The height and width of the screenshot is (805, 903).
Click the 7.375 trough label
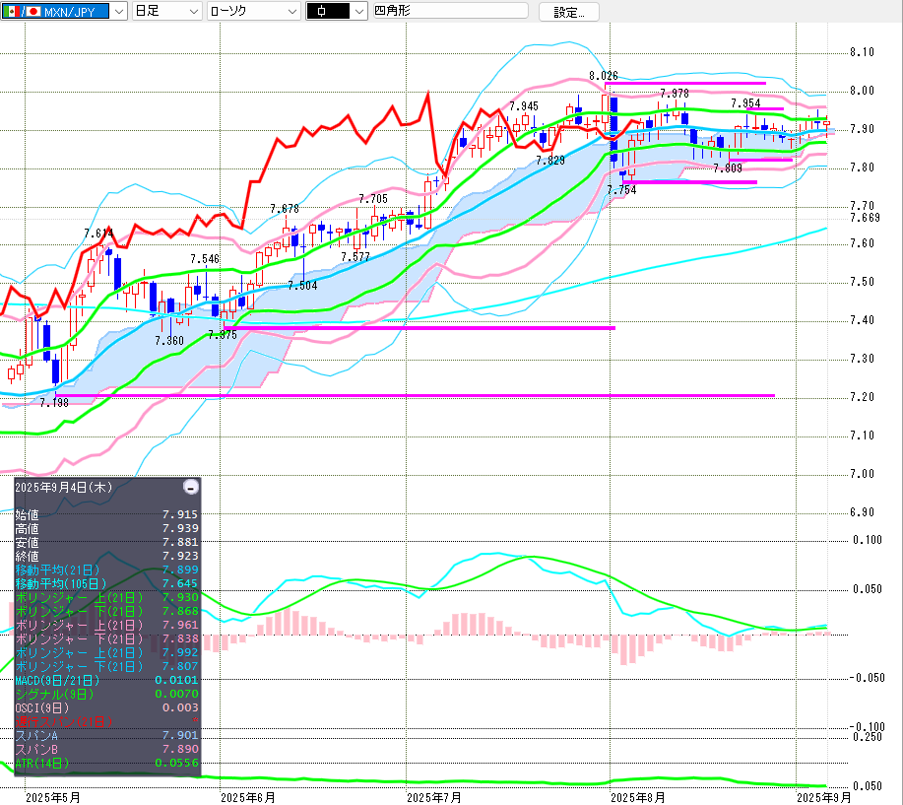coord(222,335)
